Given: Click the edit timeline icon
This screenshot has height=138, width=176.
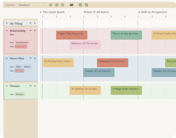Looking at the screenshot, I should tap(57, 5).
